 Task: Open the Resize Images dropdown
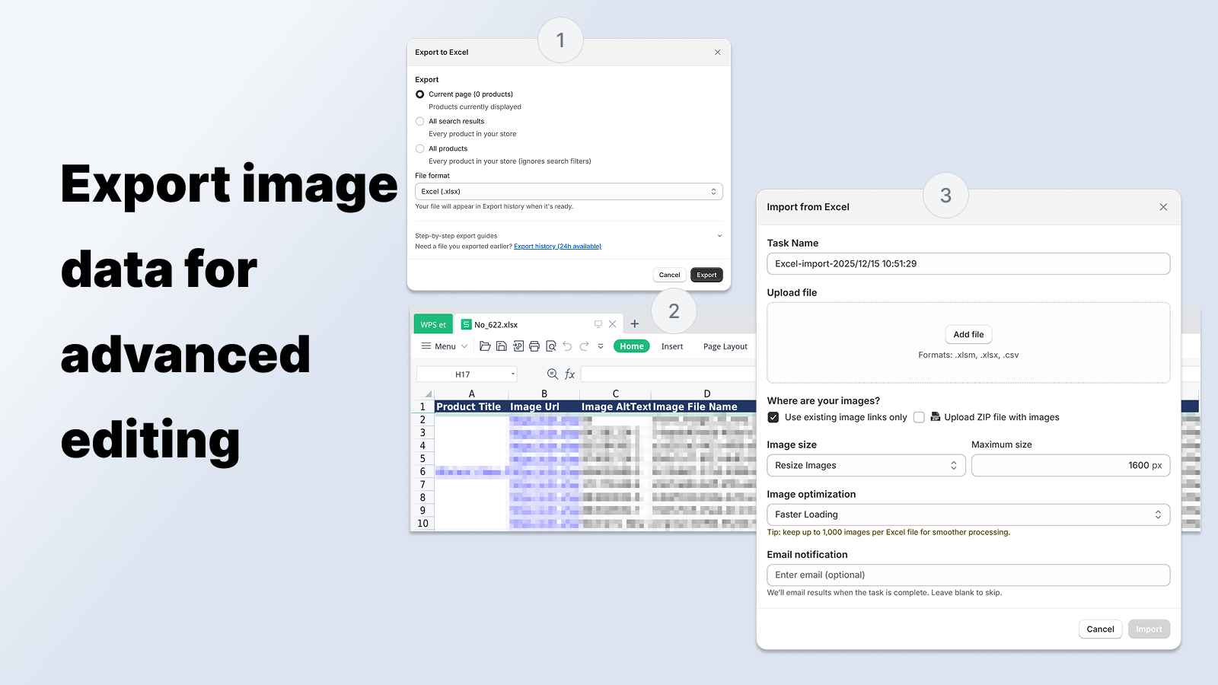(866, 466)
